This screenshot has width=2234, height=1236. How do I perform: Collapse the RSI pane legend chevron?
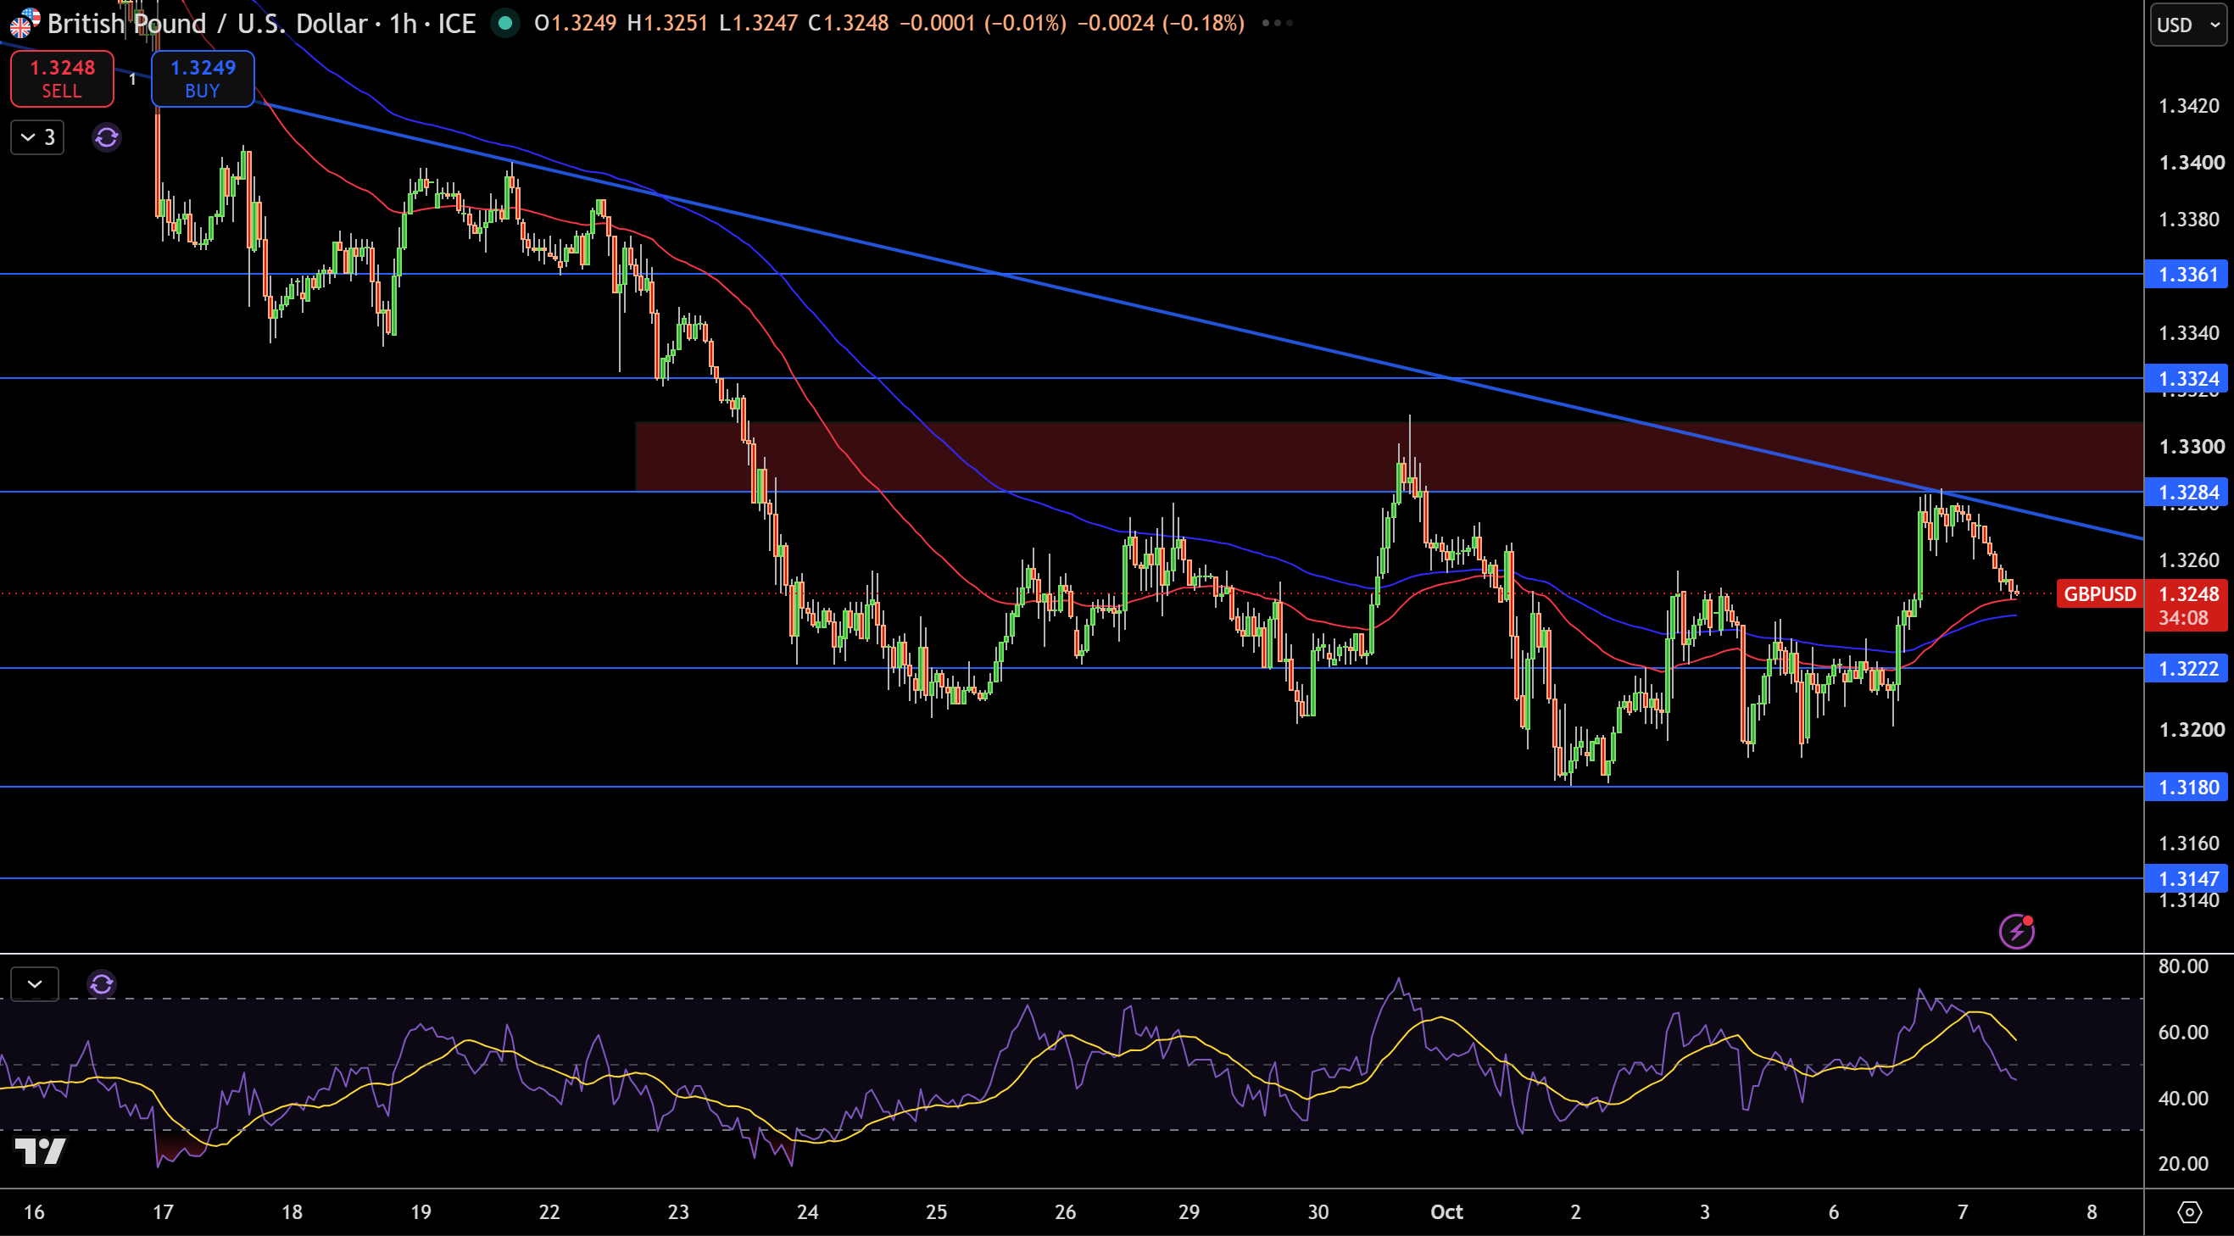point(35,983)
